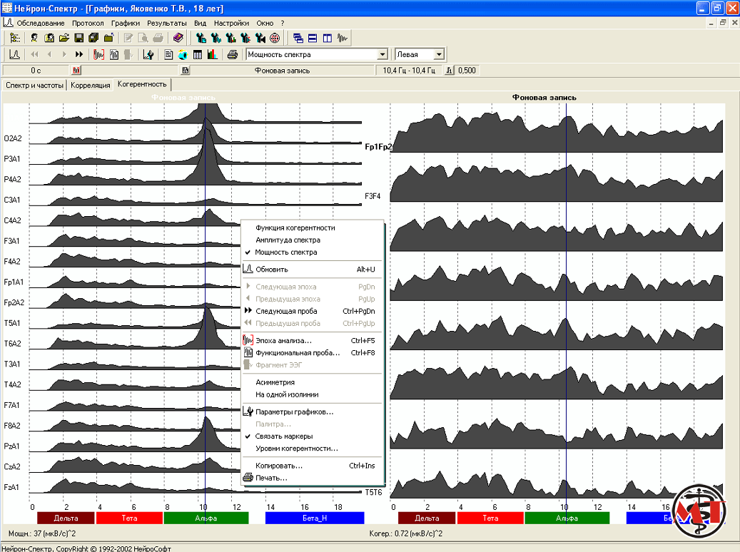Open the 'Обследование' menu

pyautogui.click(x=41, y=23)
